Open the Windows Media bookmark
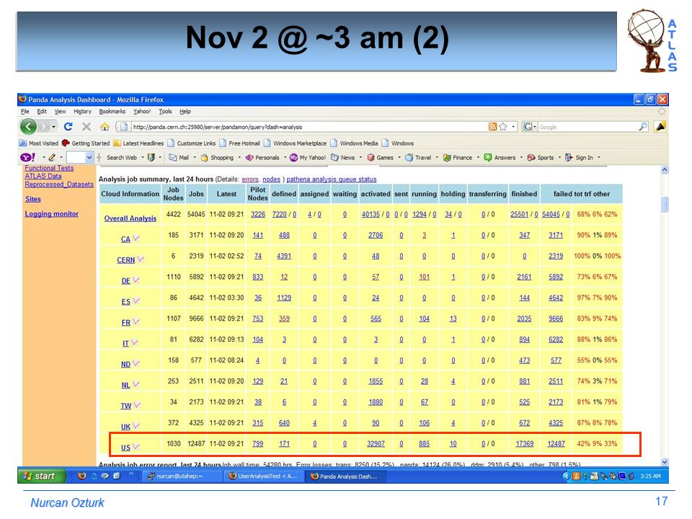Screen dimensions: 692x519 coord(355,143)
